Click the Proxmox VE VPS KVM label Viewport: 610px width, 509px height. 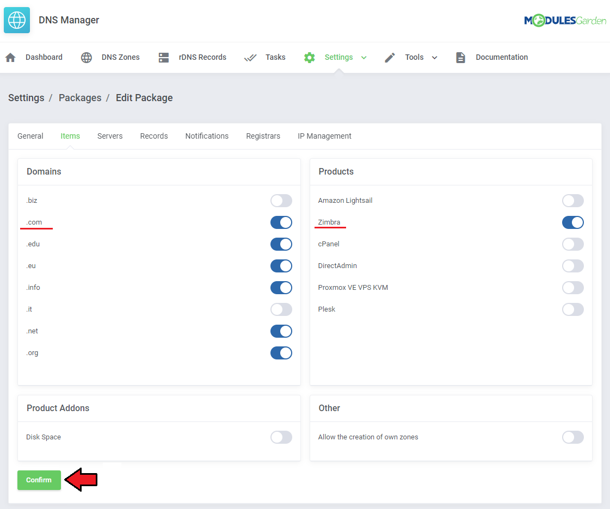(x=353, y=287)
